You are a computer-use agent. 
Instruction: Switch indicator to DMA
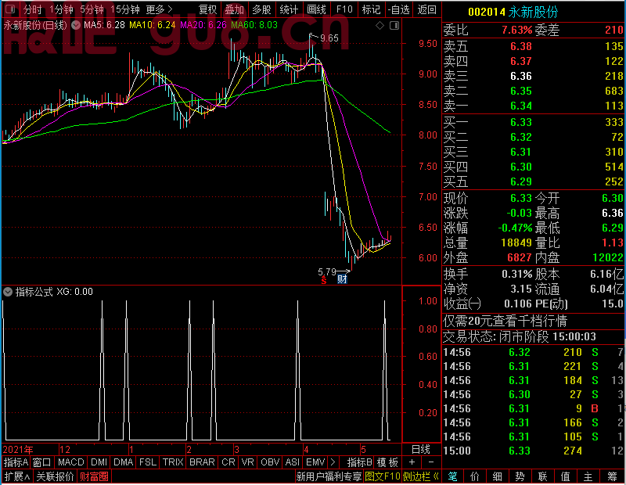124,462
